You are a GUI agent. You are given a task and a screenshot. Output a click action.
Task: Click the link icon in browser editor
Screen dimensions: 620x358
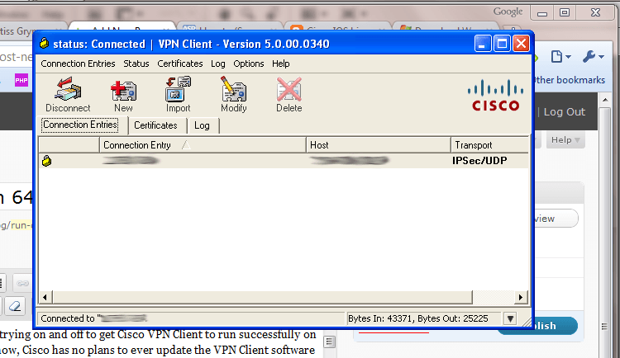point(22,283)
